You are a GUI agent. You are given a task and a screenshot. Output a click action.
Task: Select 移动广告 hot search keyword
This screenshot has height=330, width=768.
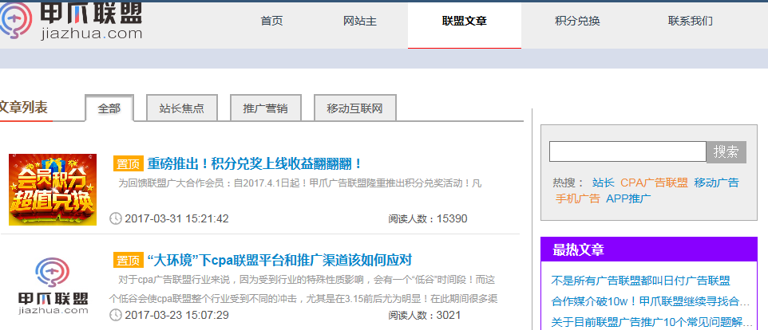pyautogui.click(x=716, y=183)
